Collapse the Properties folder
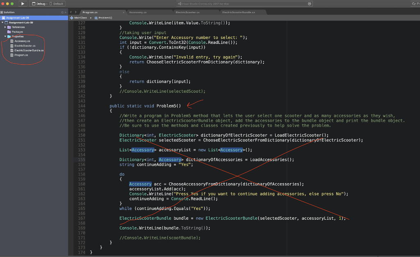 (5, 36)
